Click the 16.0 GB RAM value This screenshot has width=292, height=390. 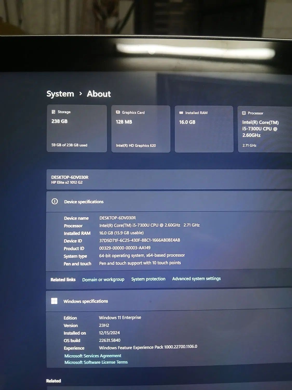click(x=187, y=122)
